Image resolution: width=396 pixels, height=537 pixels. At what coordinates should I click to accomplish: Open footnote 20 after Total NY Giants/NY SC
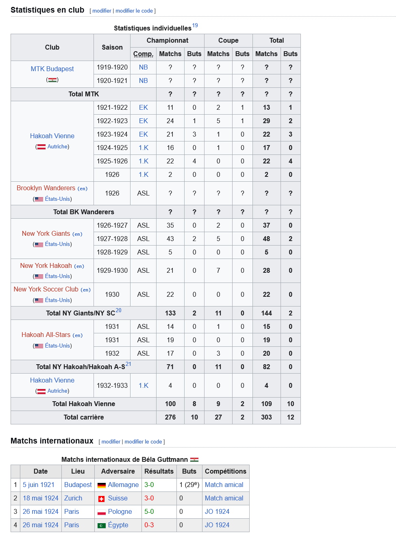[x=118, y=310]
